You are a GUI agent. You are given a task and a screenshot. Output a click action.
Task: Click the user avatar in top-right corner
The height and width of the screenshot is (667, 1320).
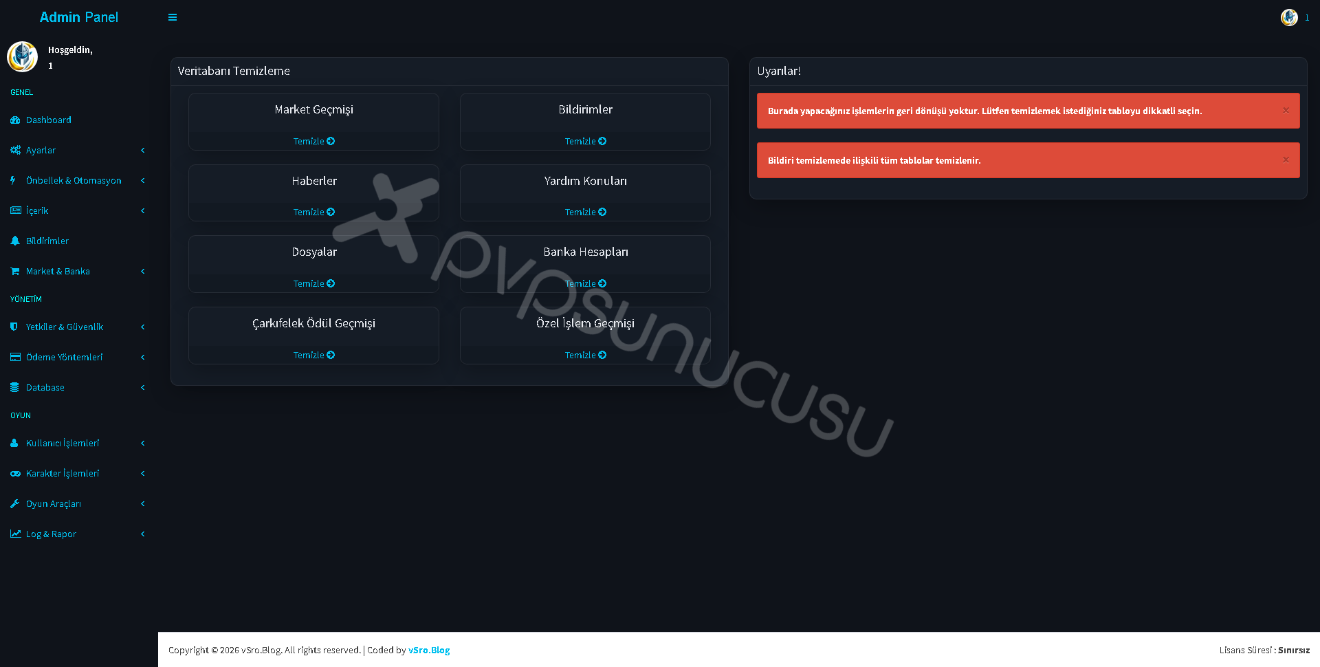tap(1289, 17)
